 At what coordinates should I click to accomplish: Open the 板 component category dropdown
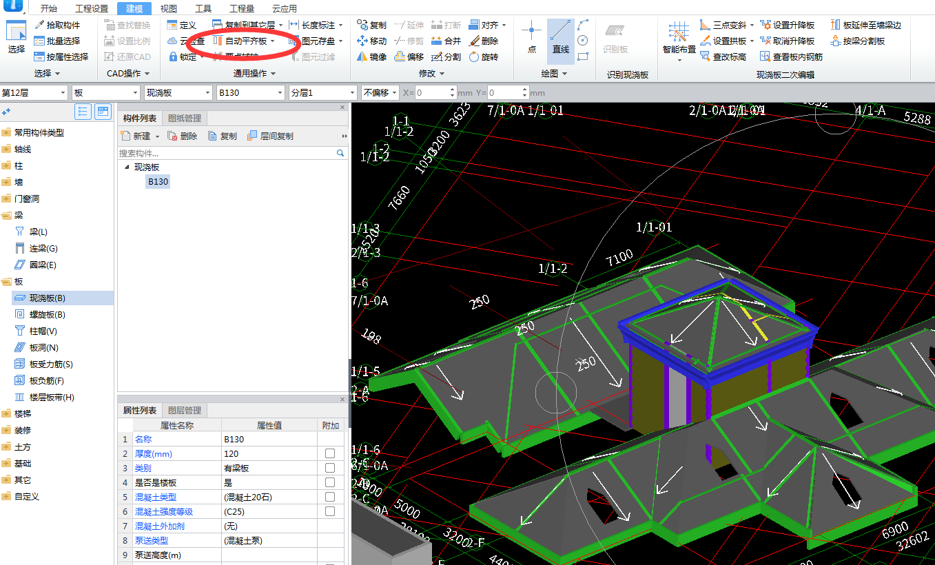105,92
